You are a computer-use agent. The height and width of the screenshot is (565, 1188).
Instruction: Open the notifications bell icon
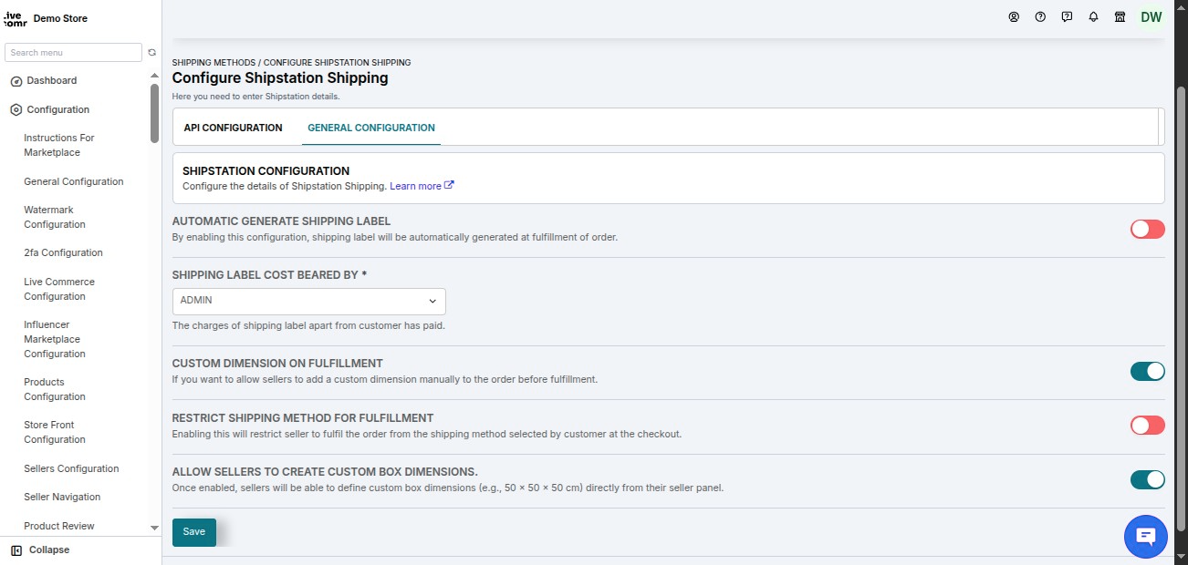click(1093, 17)
